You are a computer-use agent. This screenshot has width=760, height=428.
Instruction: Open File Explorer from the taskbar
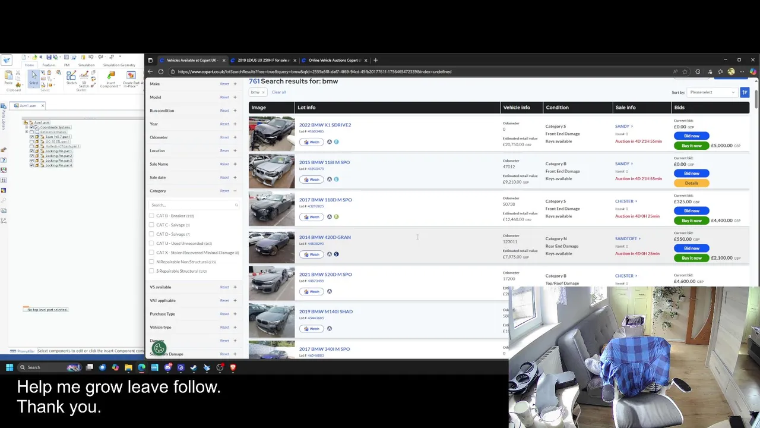(x=128, y=367)
